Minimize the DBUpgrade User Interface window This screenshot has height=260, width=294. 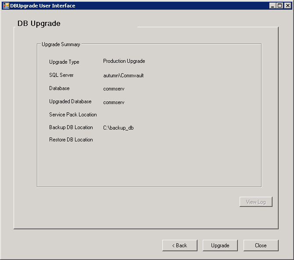273,6
